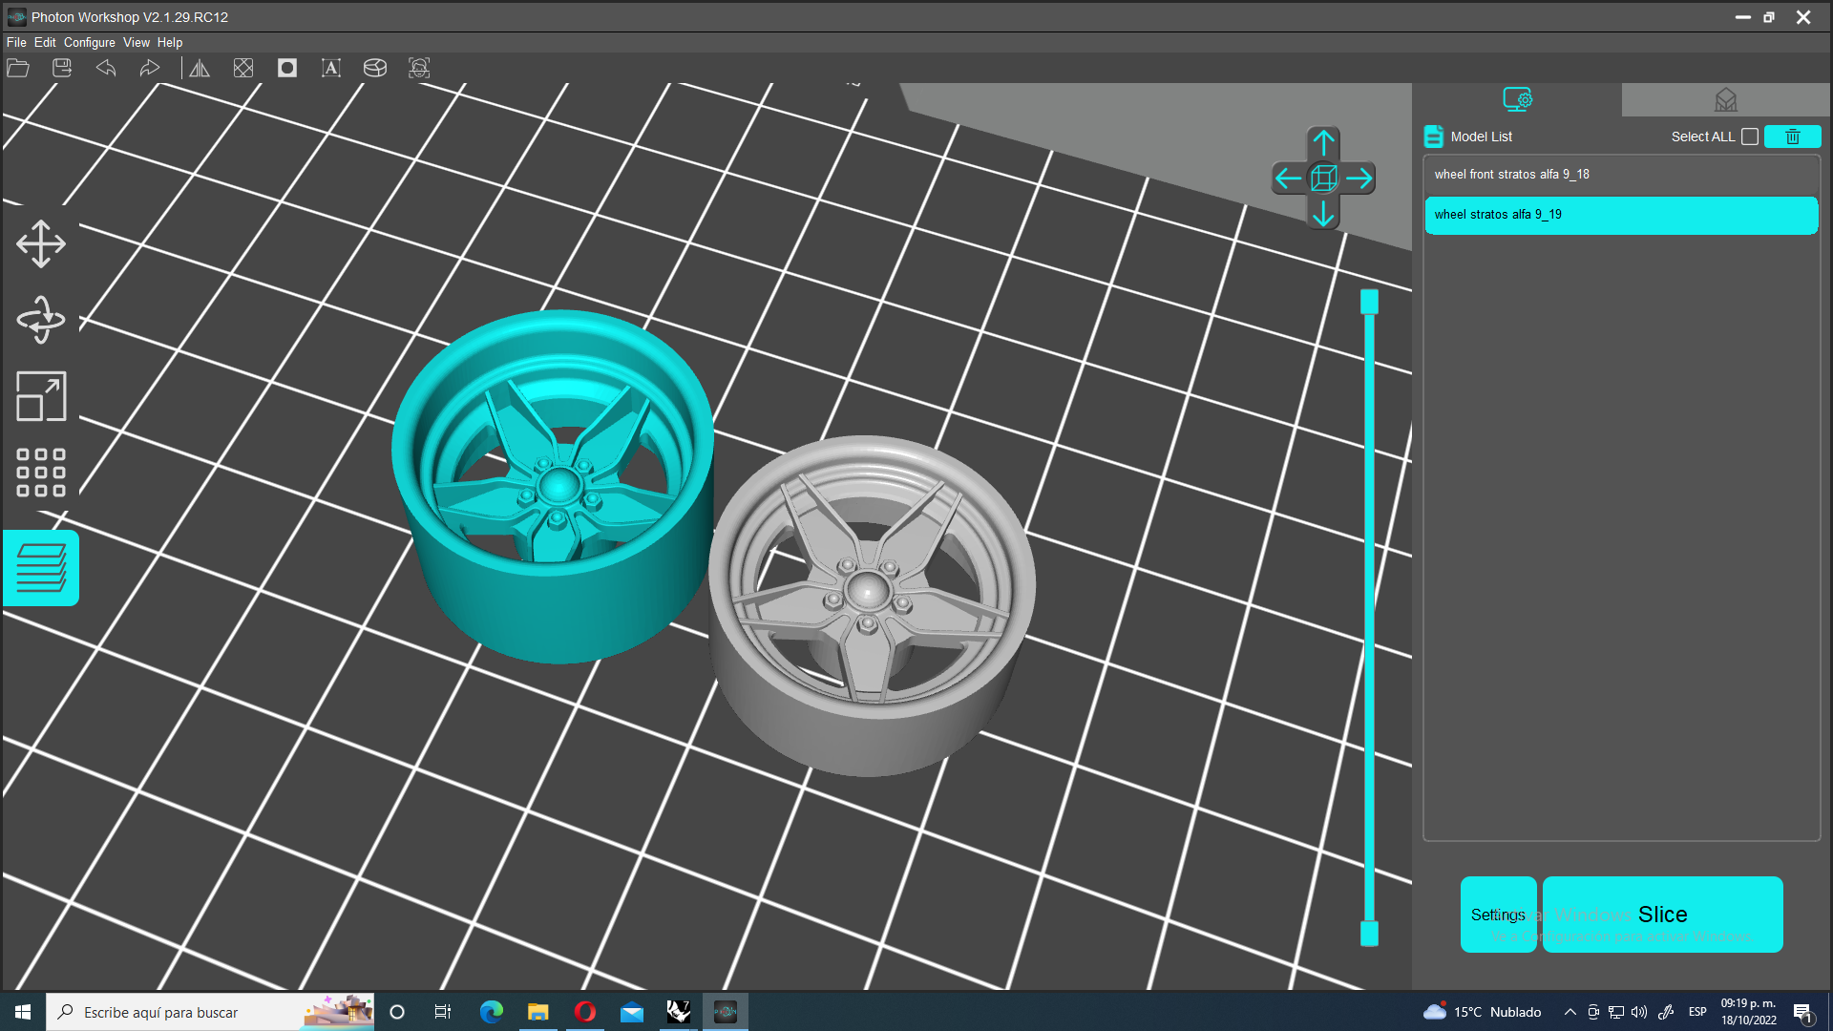1833x1031 pixels.
Task: Select the punch hole toolbar icon
Action: [x=287, y=68]
